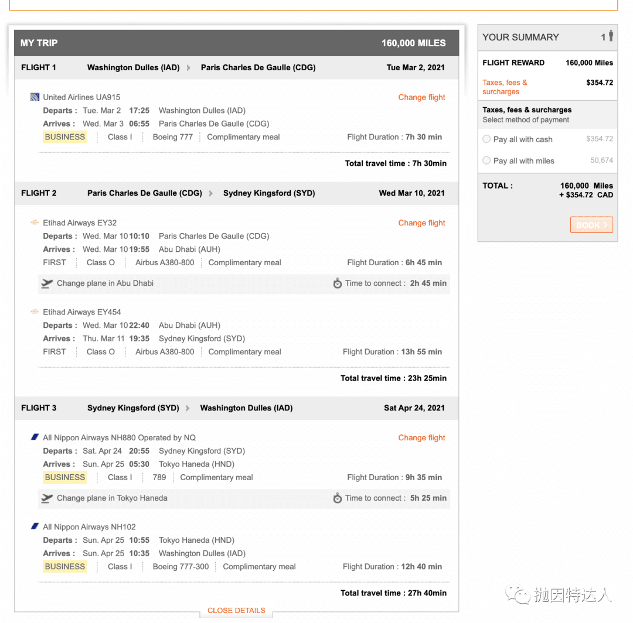Click stopwatch icon beside 5h 25 min connection

tap(338, 498)
